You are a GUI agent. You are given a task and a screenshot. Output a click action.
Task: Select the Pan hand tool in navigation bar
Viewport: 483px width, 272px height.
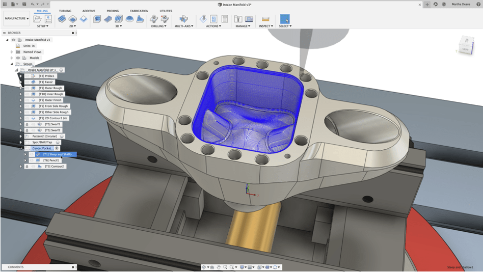click(x=219, y=267)
